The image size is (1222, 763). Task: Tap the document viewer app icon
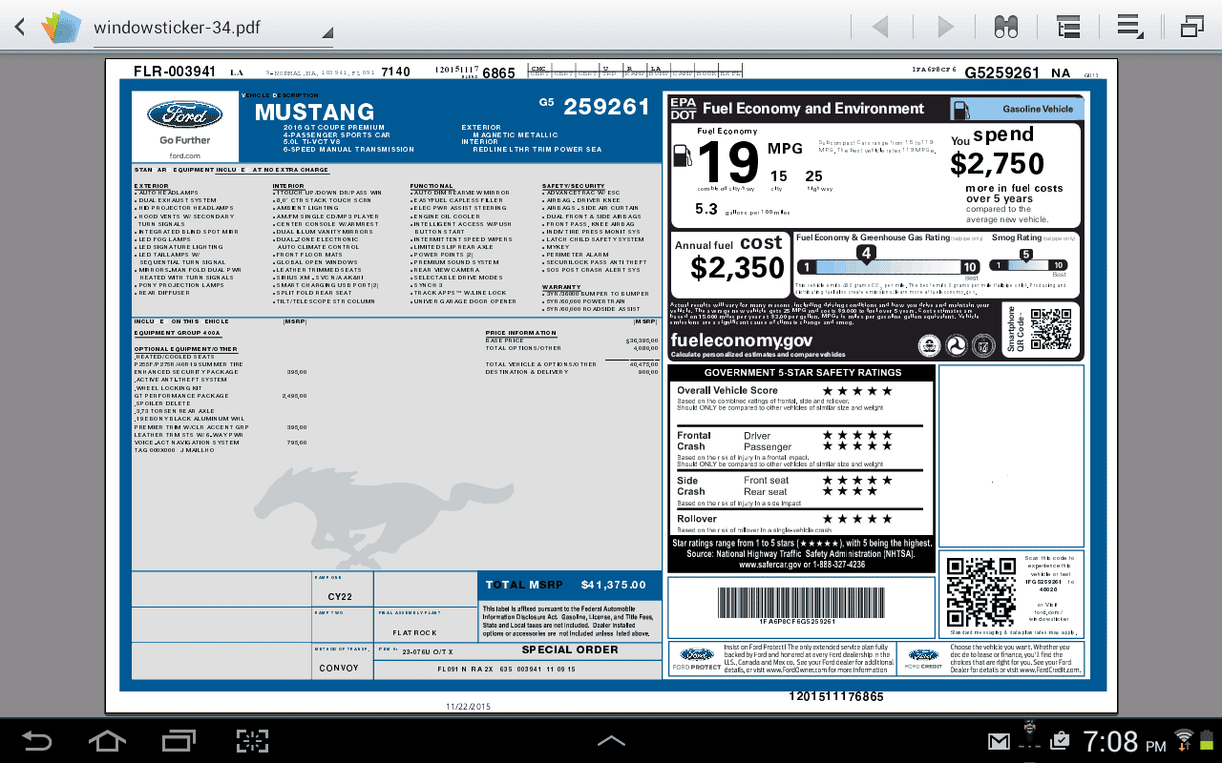pos(60,27)
